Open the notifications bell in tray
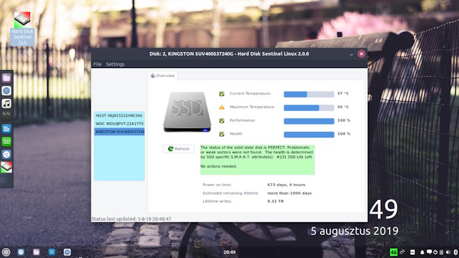459x258 pixels. (x=422, y=252)
